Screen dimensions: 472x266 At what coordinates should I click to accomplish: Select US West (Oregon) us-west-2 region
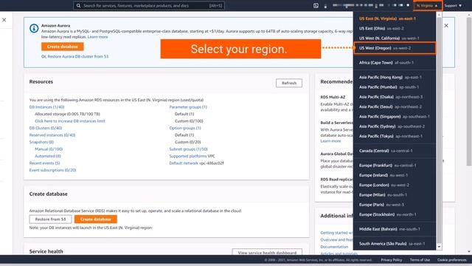coord(395,48)
